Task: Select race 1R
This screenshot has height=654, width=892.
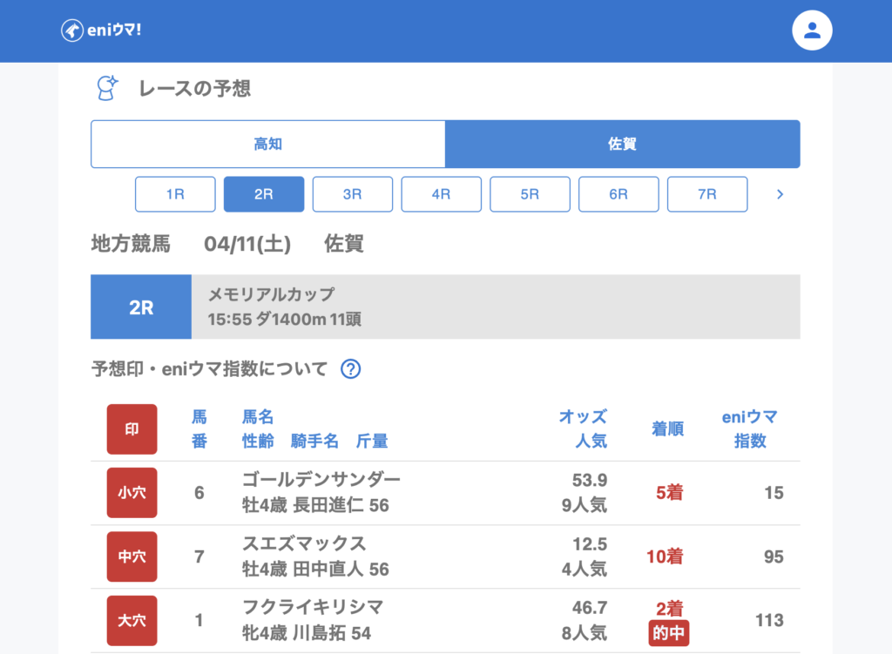Action: click(x=175, y=194)
